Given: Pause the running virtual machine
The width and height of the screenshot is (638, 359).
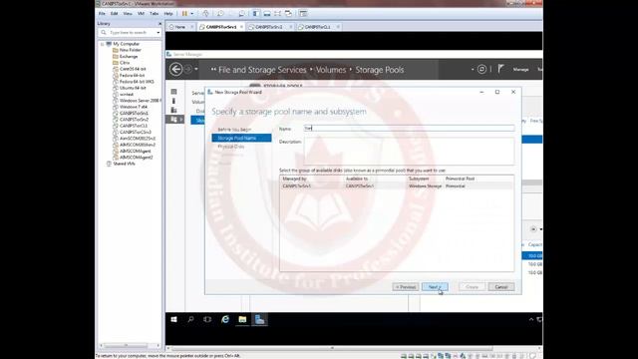Looking at the screenshot, I should coord(184,13).
